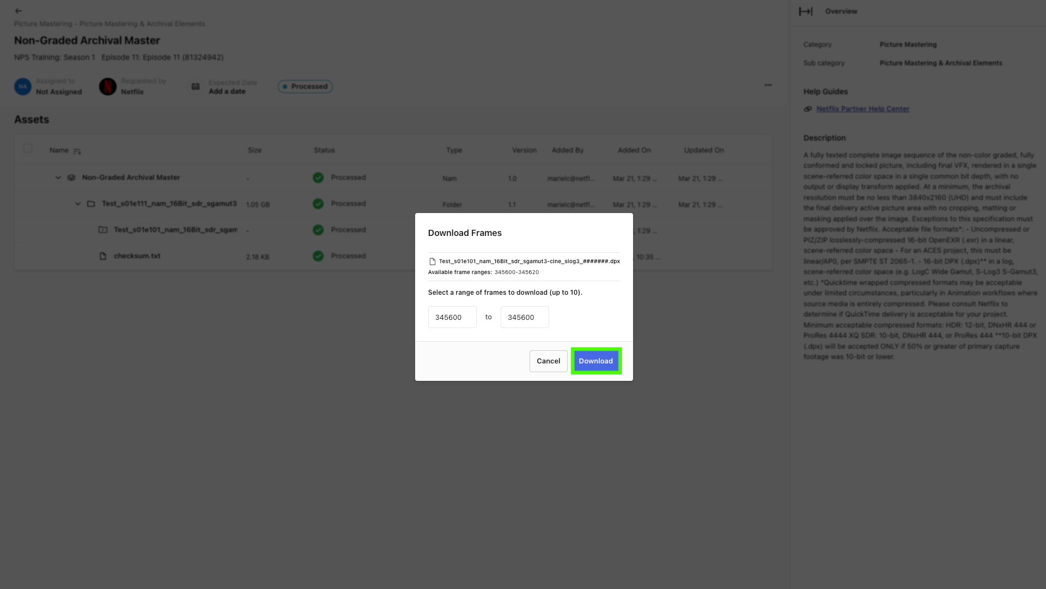
Task: Click the Netflix logo under Requested by
Action: pyautogui.click(x=108, y=86)
